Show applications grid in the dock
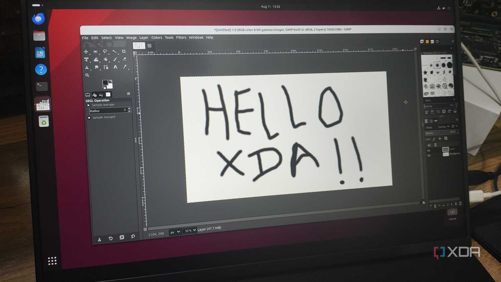 (x=52, y=261)
